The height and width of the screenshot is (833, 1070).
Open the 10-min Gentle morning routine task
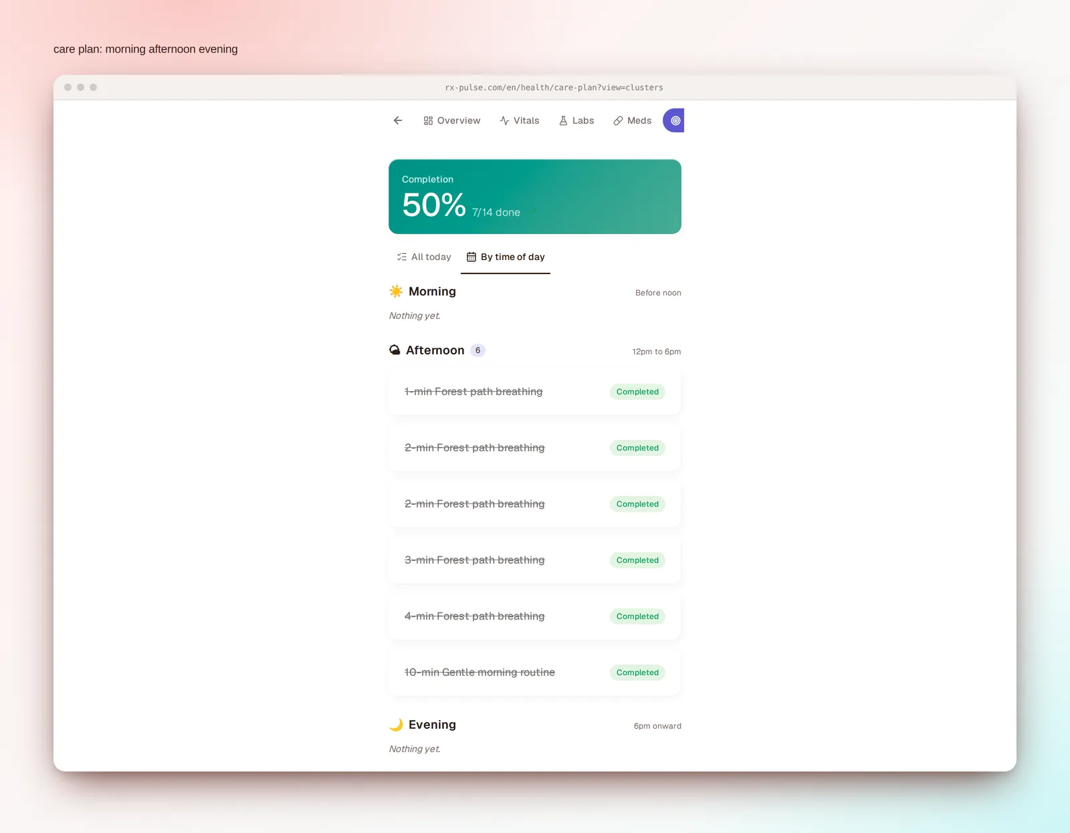click(535, 673)
